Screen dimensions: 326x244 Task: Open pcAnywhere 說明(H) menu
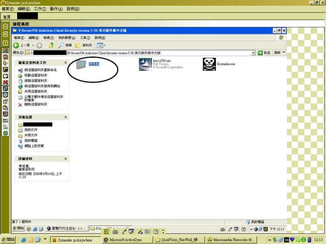[73, 9]
